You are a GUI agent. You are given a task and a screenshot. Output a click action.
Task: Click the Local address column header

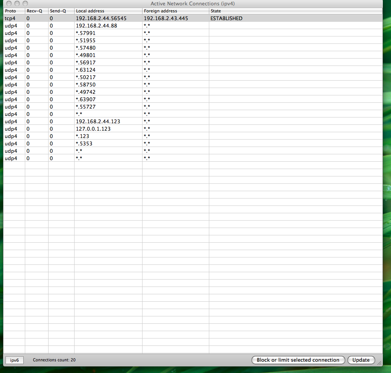pyautogui.click(x=108, y=11)
